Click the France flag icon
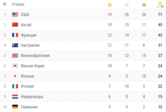The width and height of the screenshot is (166, 112). pyautogui.click(x=15, y=35)
